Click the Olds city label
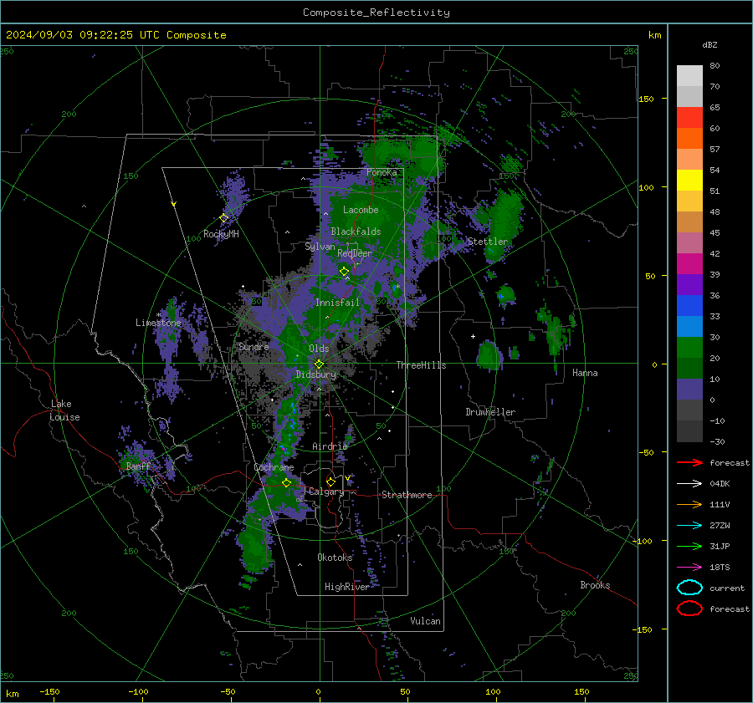This screenshot has width=753, height=703. tap(319, 349)
